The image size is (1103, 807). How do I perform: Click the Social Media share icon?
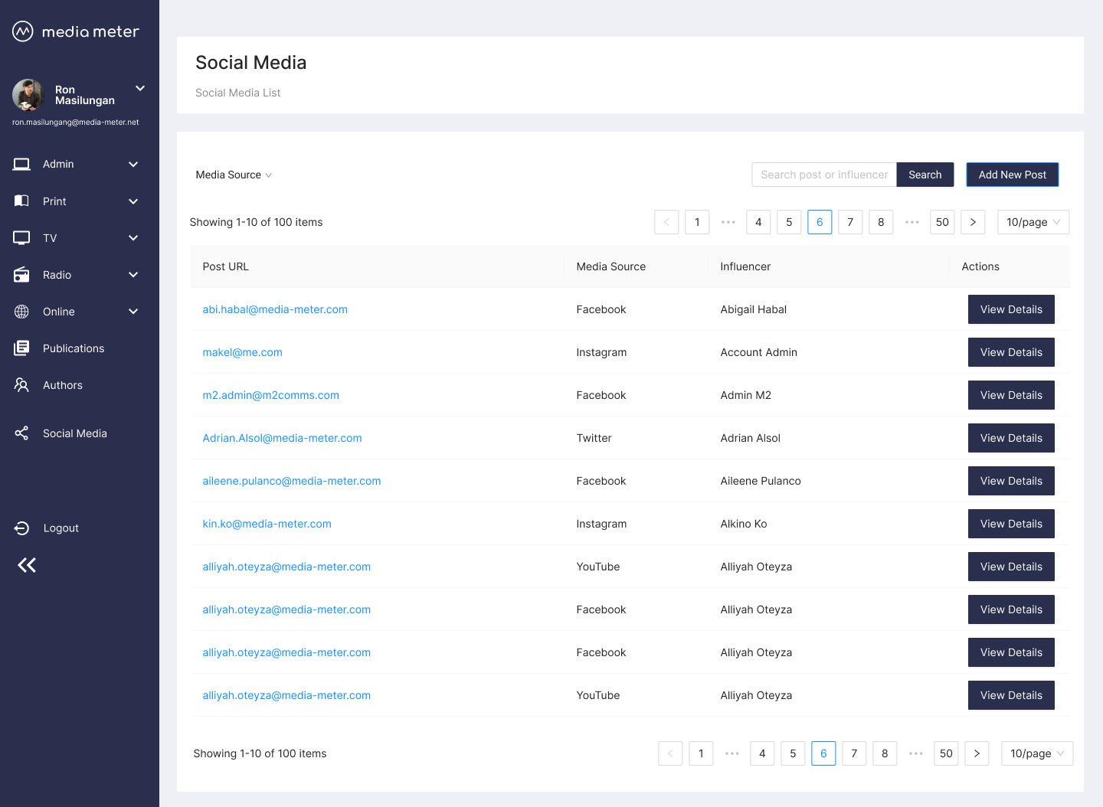point(21,433)
